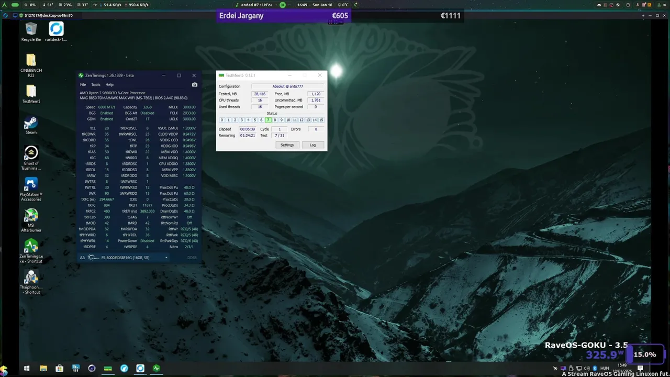This screenshot has width=670, height=377.
Task: Open the PlayStation Accessories desktop icon
Action: point(31,190)
